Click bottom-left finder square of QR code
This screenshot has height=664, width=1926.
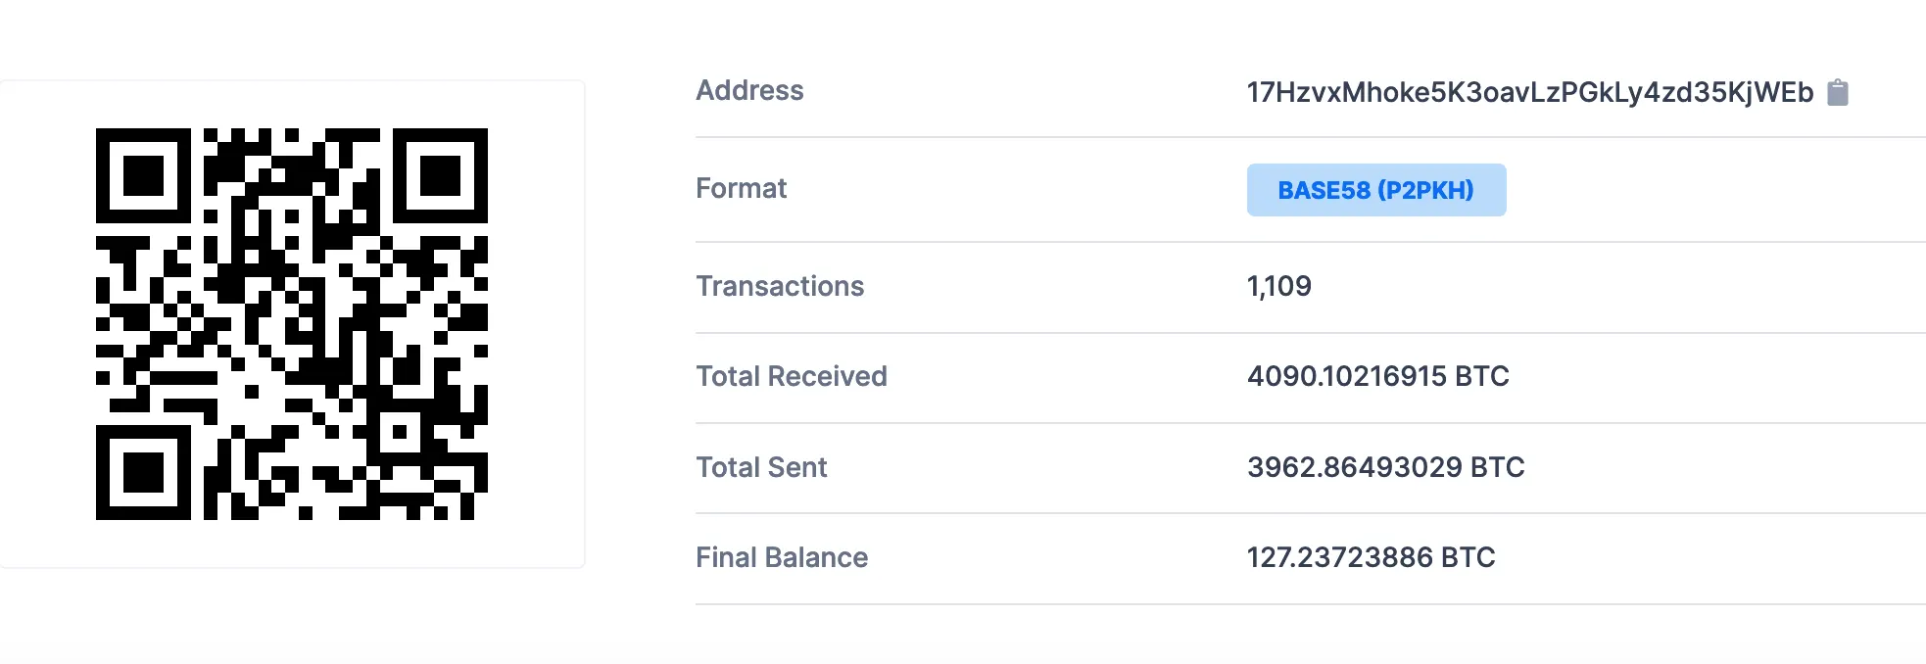(x=143, y=473)
